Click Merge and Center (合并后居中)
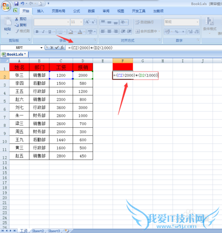This screenshot has width=222, height=233. (146, 32)
